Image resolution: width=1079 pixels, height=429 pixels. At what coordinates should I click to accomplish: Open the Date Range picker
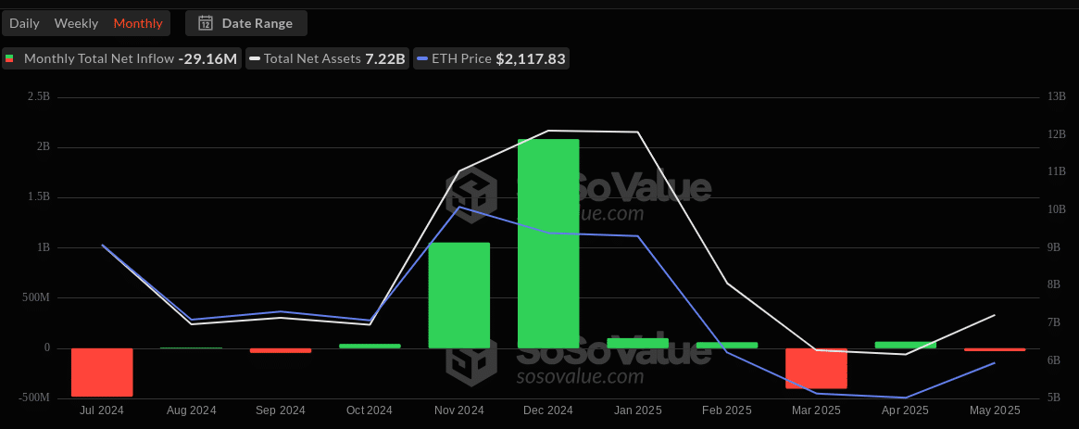coord(246,23)
